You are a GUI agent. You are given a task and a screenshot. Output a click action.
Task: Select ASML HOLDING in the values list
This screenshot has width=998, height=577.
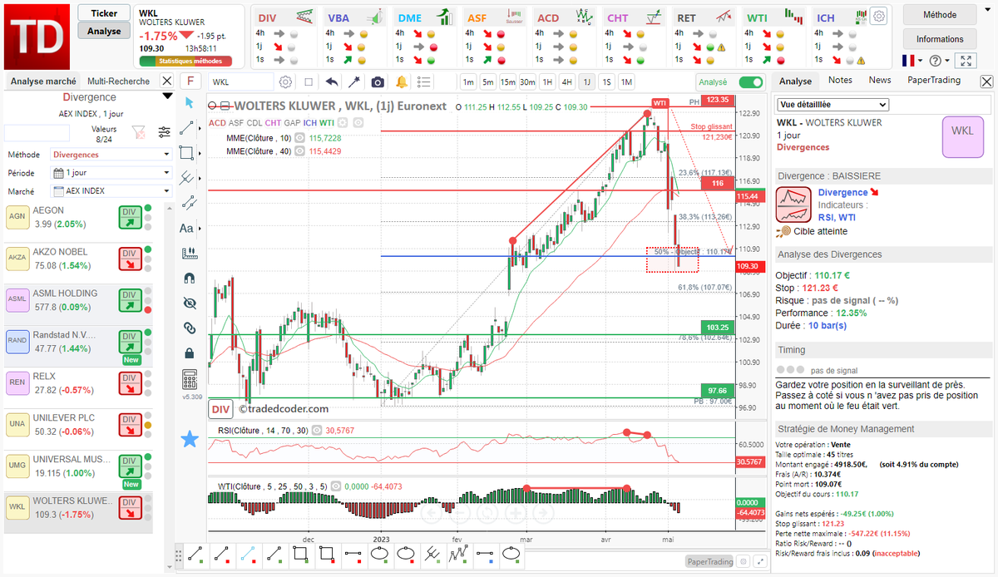[x=79, y=305]
